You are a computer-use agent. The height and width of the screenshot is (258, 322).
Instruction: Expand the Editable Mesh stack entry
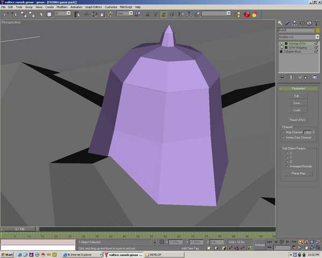click(x=281, y=52)
